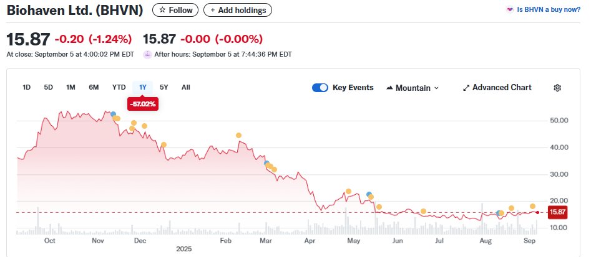Click Add holdings button
The width and height of the screenshot is (591, 257).
[x=237, y=10]
